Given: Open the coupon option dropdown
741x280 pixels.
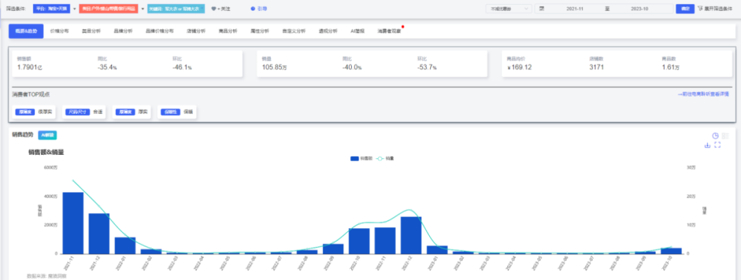Looking at the screenshot, I should [x=507, y=9].
